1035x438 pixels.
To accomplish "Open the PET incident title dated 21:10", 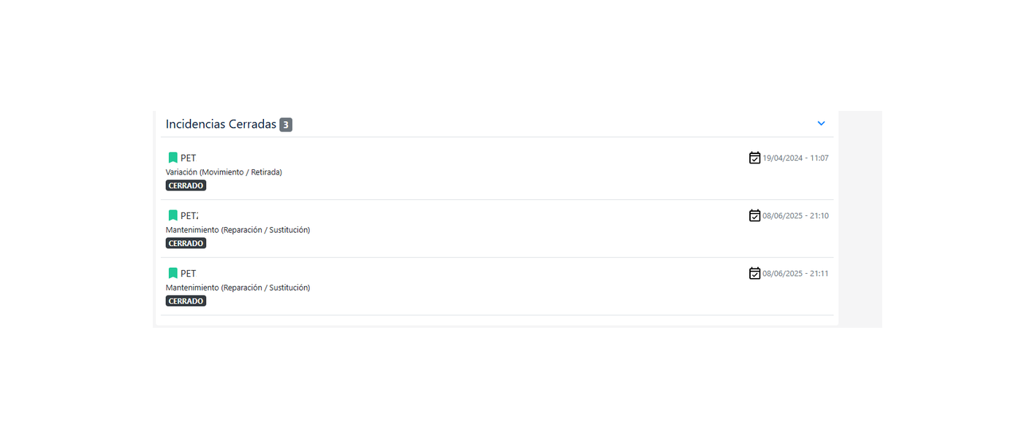I will [x=189, y=215].
